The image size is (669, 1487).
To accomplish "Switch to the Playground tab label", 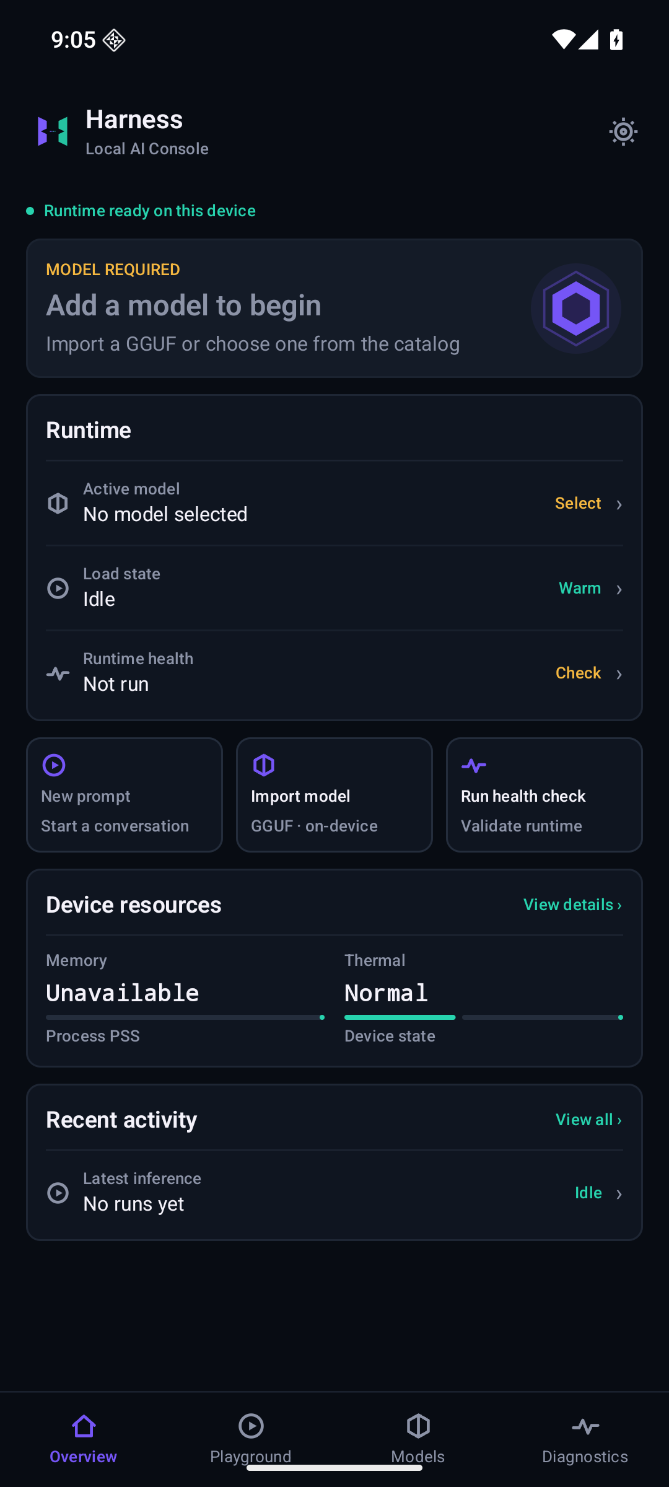I will [x=251, y=1456].
